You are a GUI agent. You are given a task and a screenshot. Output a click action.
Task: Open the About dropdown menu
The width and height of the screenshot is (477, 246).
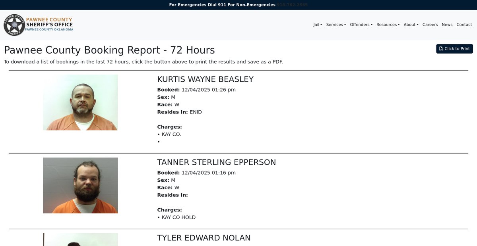pos(411,25)
